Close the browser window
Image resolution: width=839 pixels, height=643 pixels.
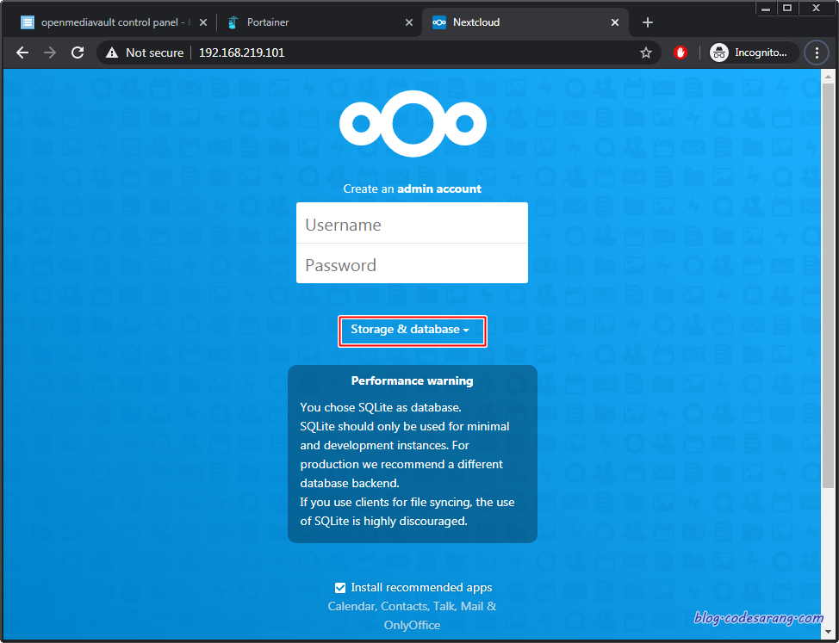[x=817, y=8]
